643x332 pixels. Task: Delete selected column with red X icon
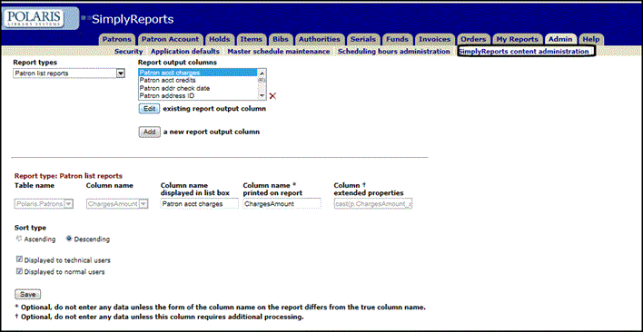(x=272, y=96)
